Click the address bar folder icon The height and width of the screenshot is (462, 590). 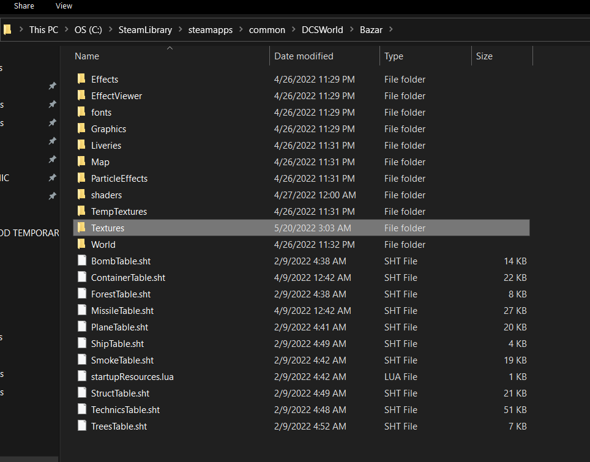(x=7, y=29)
